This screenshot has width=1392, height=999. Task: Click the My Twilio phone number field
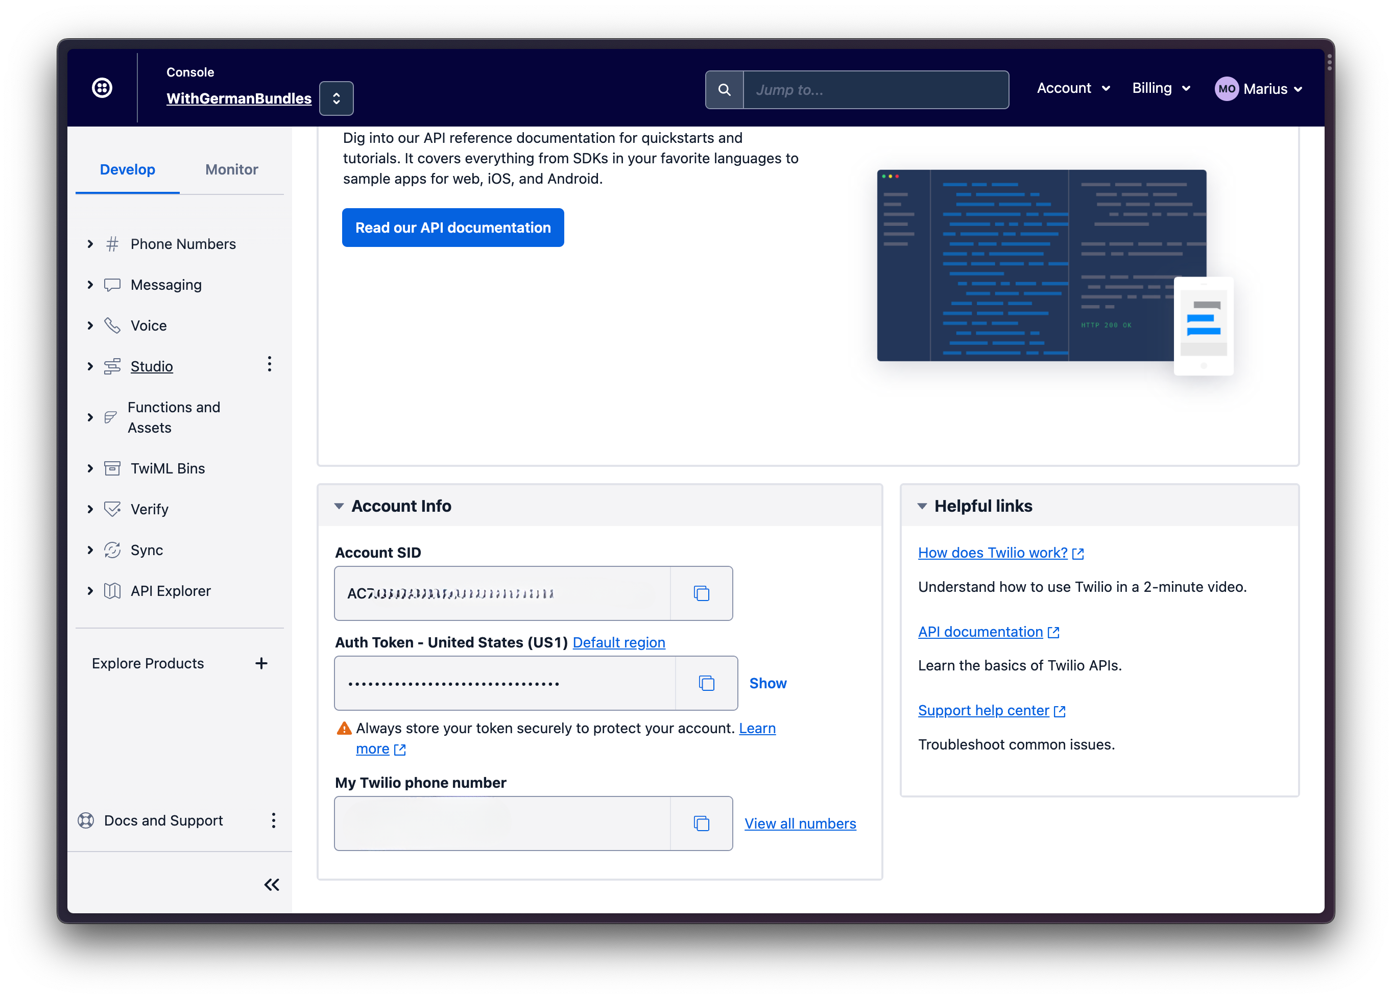(502, 823)
